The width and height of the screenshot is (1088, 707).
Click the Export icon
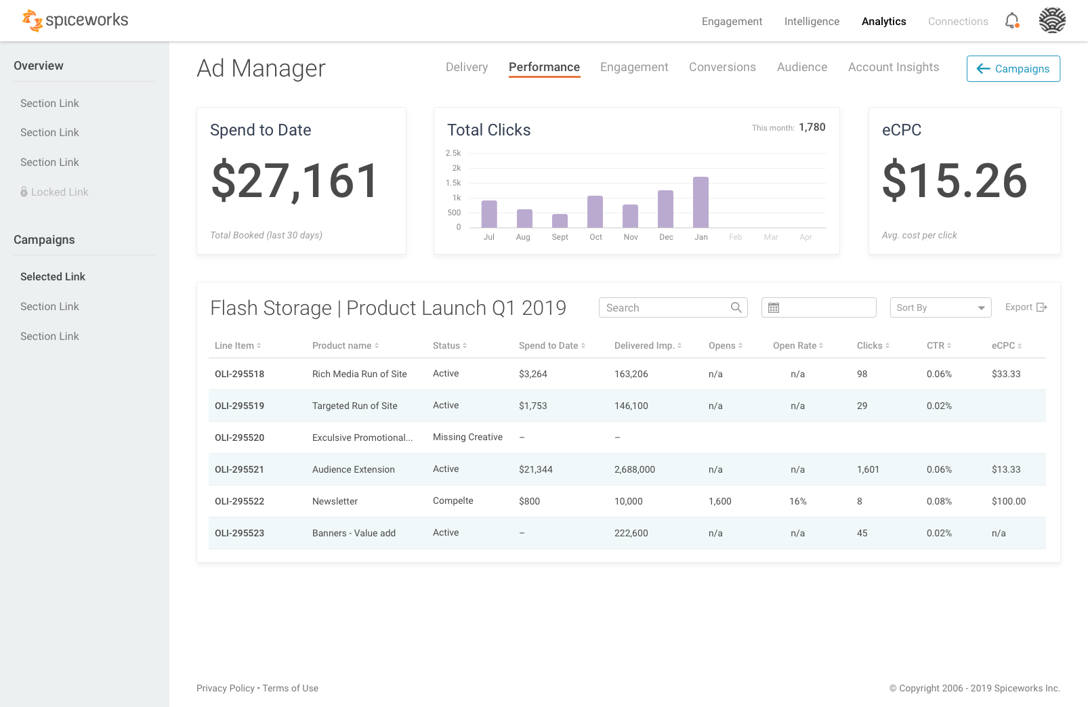pos(1042,307)
